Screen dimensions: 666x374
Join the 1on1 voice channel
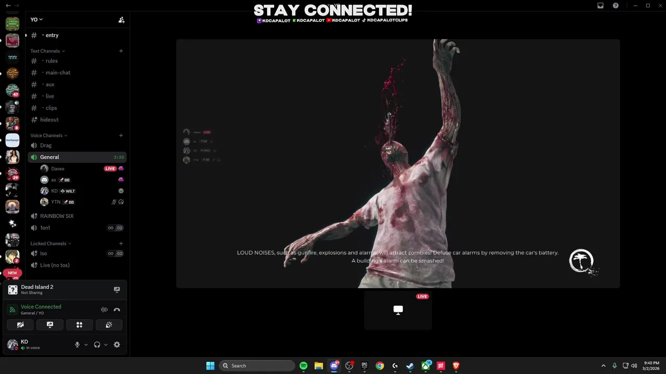click(77, 228)
